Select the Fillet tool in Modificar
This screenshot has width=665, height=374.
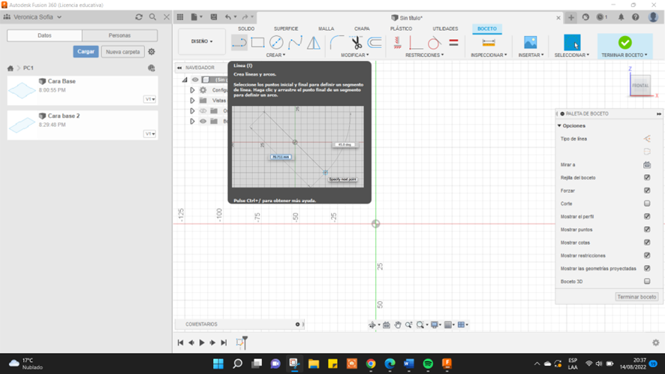tap(337, 43)
